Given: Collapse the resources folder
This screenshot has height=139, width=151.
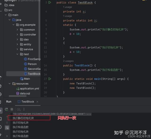Looking at the screenshot, I should pos(9,83).
